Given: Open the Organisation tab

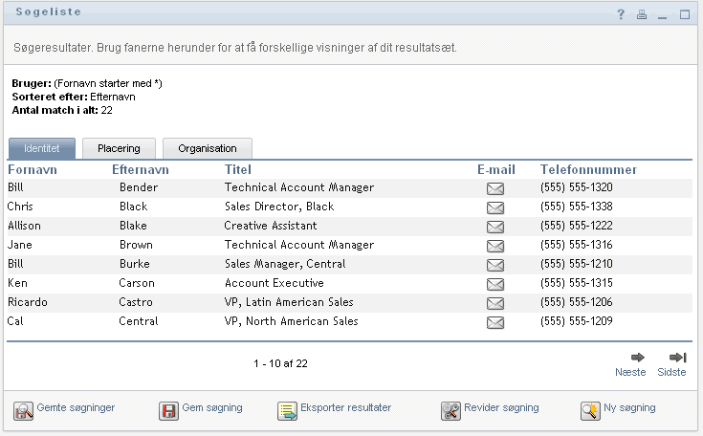Looking at the screenshot, I should pyautogui.click(x=207, y=148).
